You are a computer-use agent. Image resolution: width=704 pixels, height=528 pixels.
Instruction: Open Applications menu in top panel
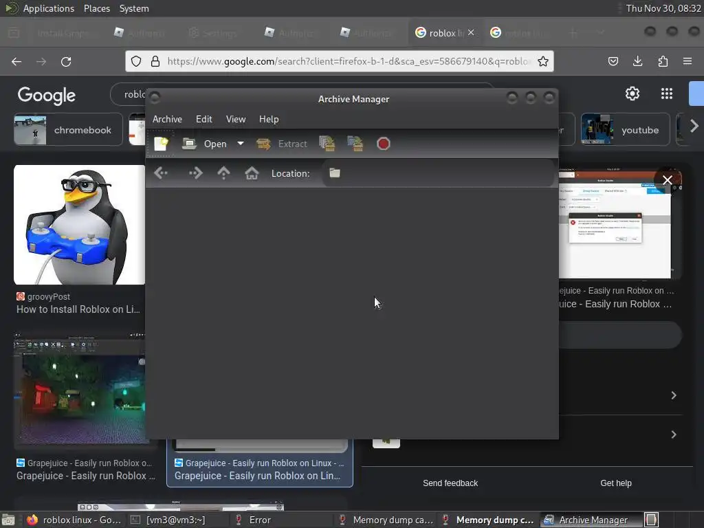49,8
